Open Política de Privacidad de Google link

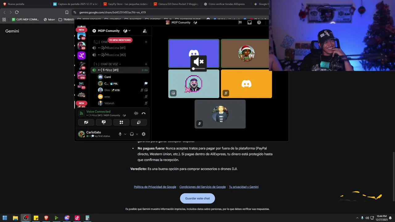click(x=155, y=187)
